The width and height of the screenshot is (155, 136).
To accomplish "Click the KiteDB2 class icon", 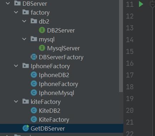I will (34, 111).
